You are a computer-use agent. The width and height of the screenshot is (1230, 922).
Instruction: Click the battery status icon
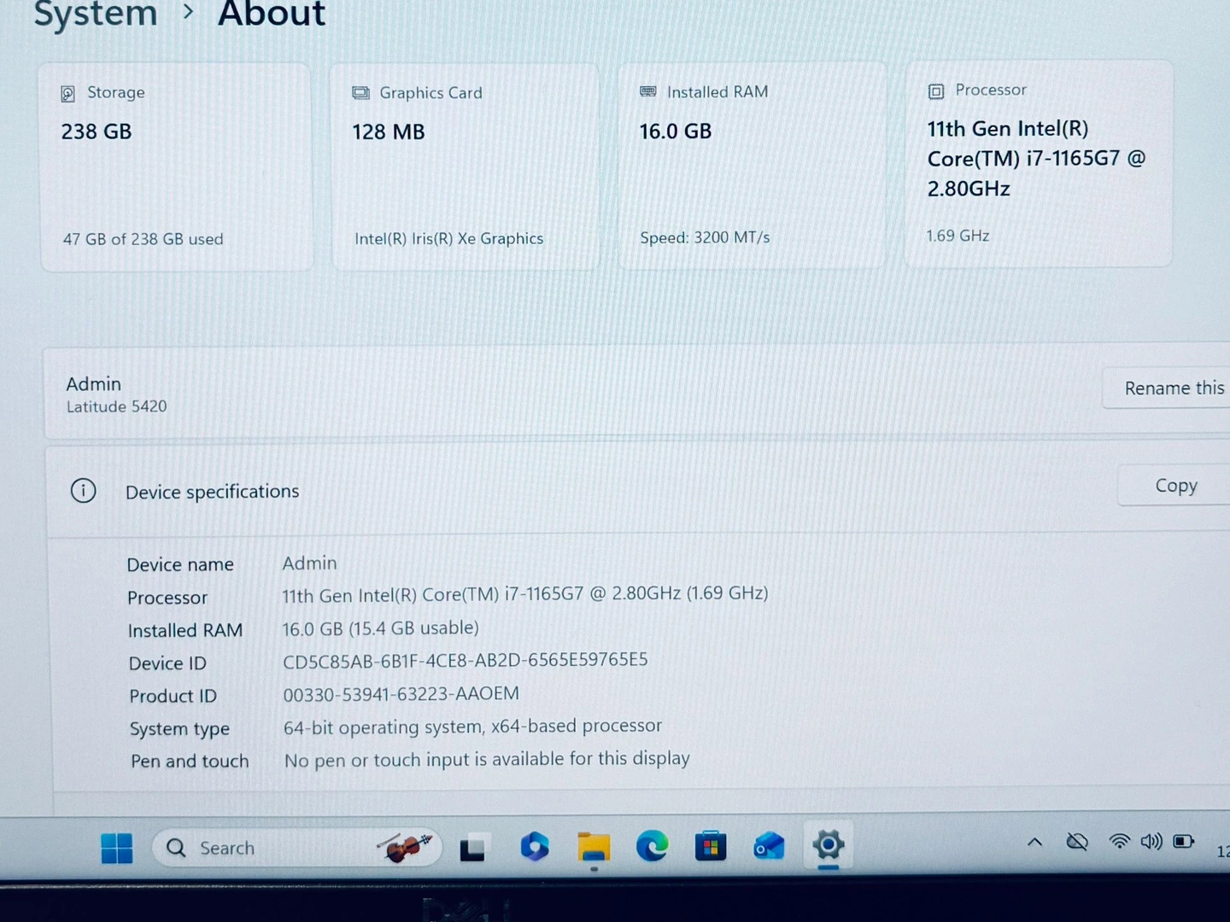[1184, 842]
